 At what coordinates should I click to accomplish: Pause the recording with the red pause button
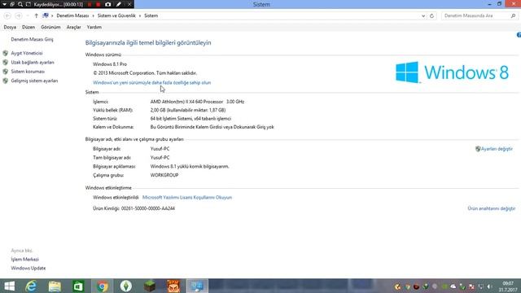[90, 4]
